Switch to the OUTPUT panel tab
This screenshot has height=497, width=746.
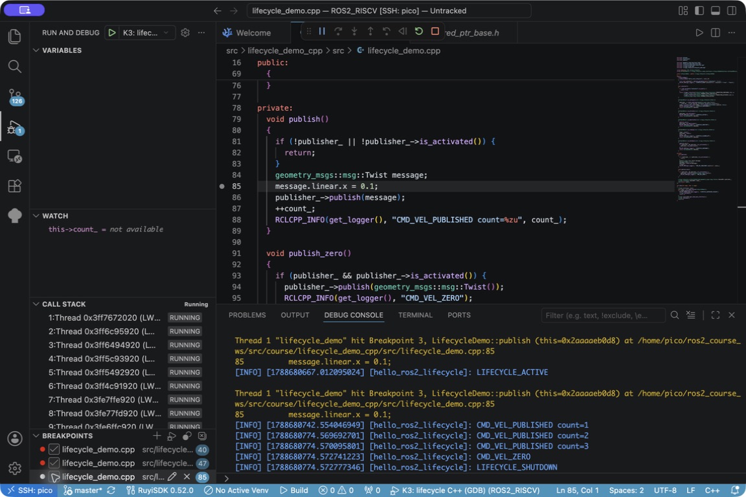pos(295,315)
